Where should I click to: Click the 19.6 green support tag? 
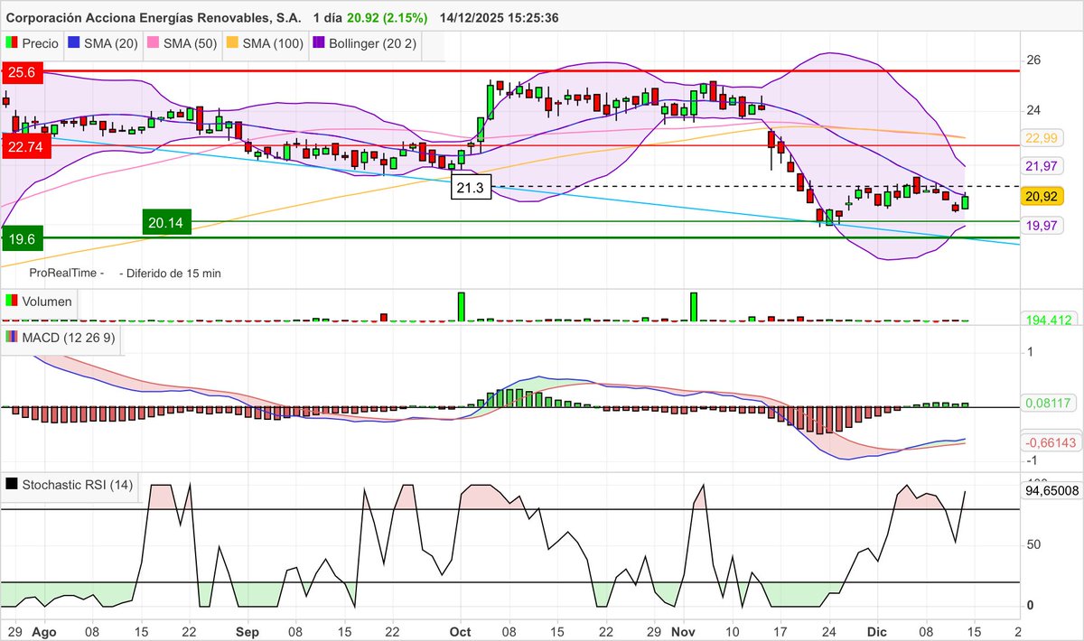[23, 238]
